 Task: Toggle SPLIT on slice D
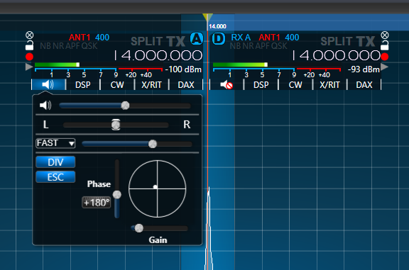(337, 41)
